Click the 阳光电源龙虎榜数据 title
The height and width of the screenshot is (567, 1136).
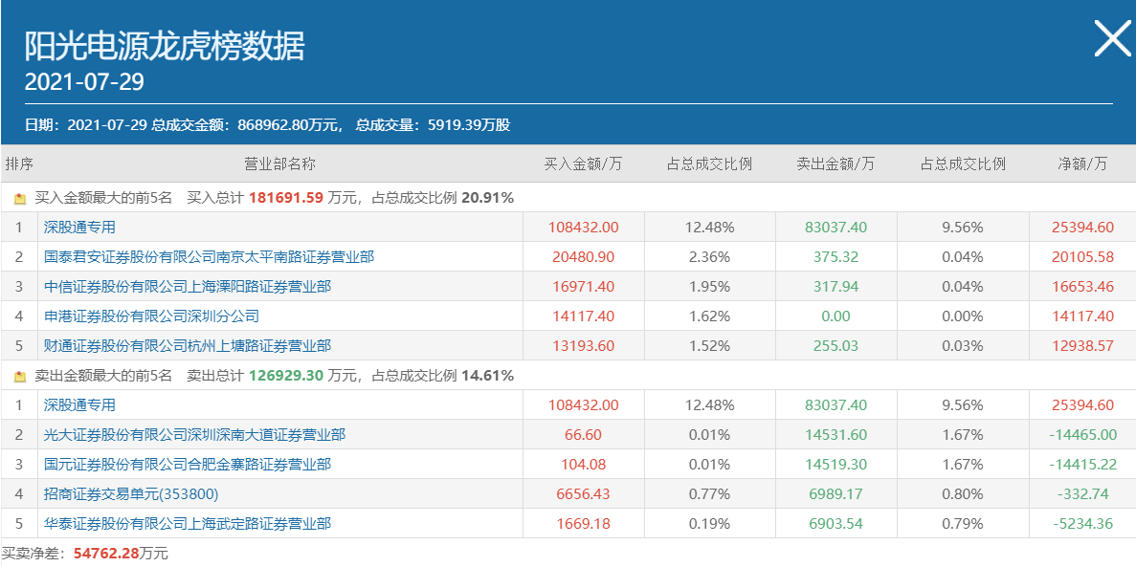tap(165, 46)
